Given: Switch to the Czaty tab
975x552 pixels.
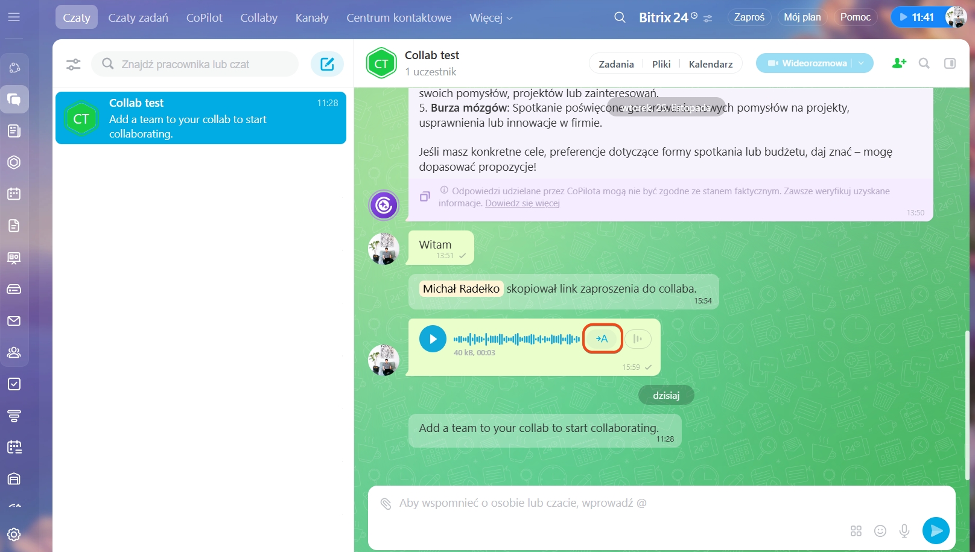Looking at the screenshot, I should click(77, 18).
